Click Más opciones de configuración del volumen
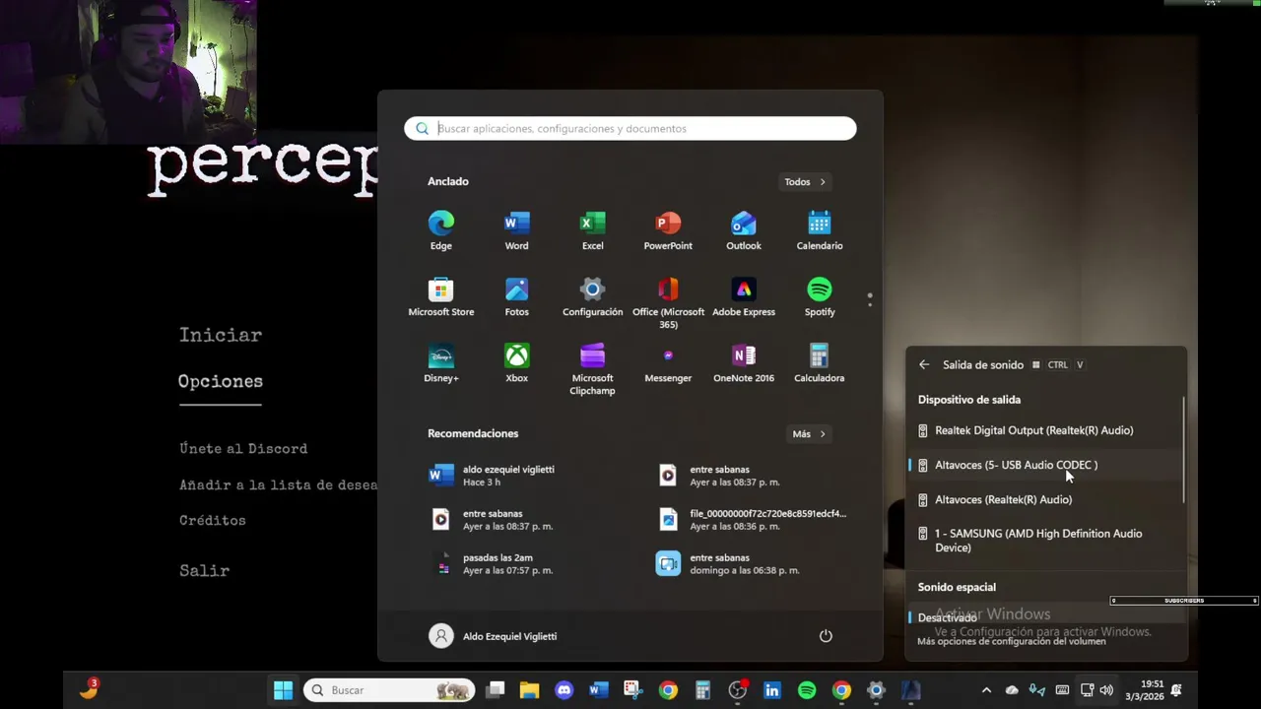This screenshot has height=709, width=1261. tap(1012, 641)
